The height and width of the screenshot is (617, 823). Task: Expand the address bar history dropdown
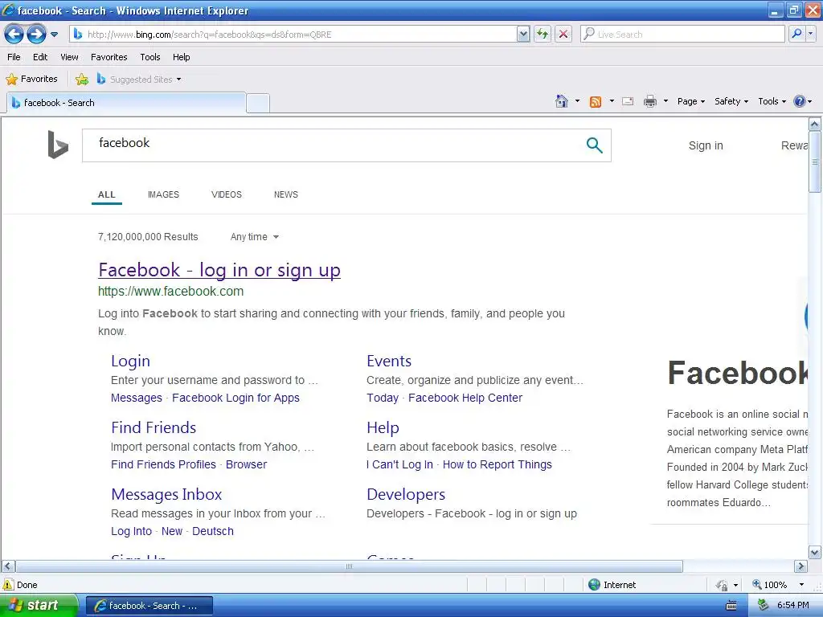click(522, 35)
